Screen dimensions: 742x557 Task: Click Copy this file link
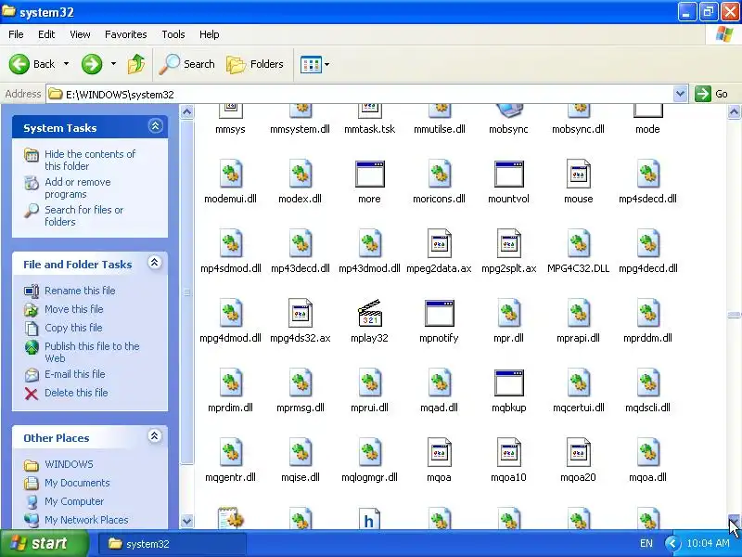tap(73, 328)
